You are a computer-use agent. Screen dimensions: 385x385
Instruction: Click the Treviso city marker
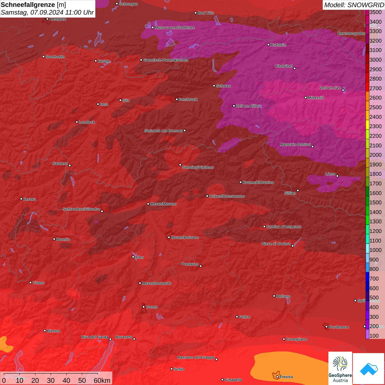point(277,377)
